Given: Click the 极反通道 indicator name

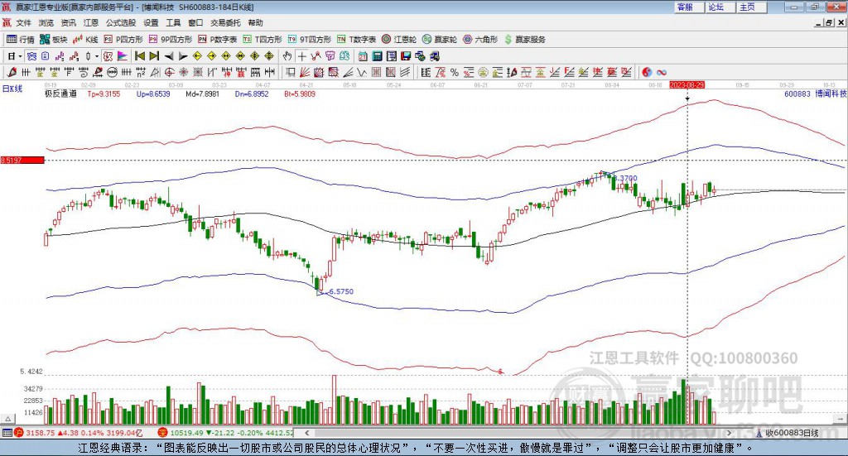Looking at the screenshot, I should click(x=60, y=94).
